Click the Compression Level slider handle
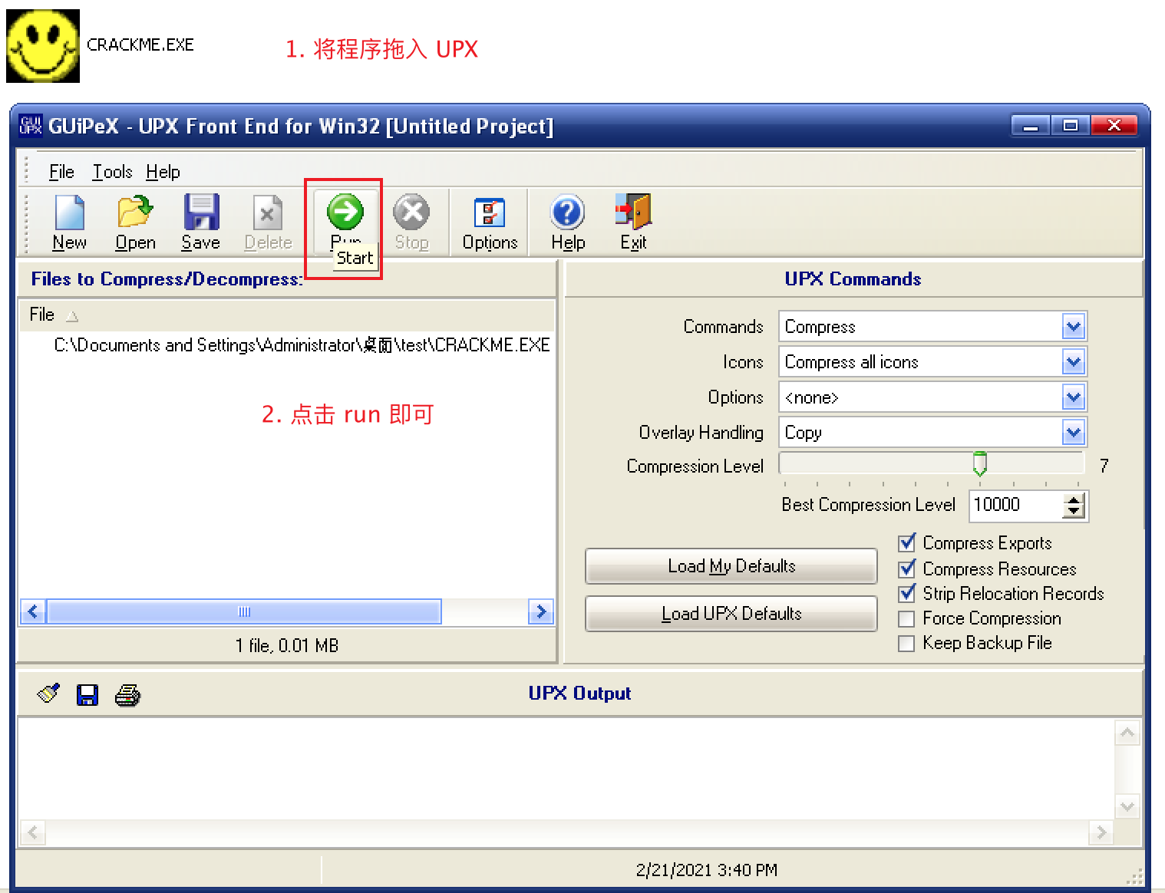 point(980,463)
